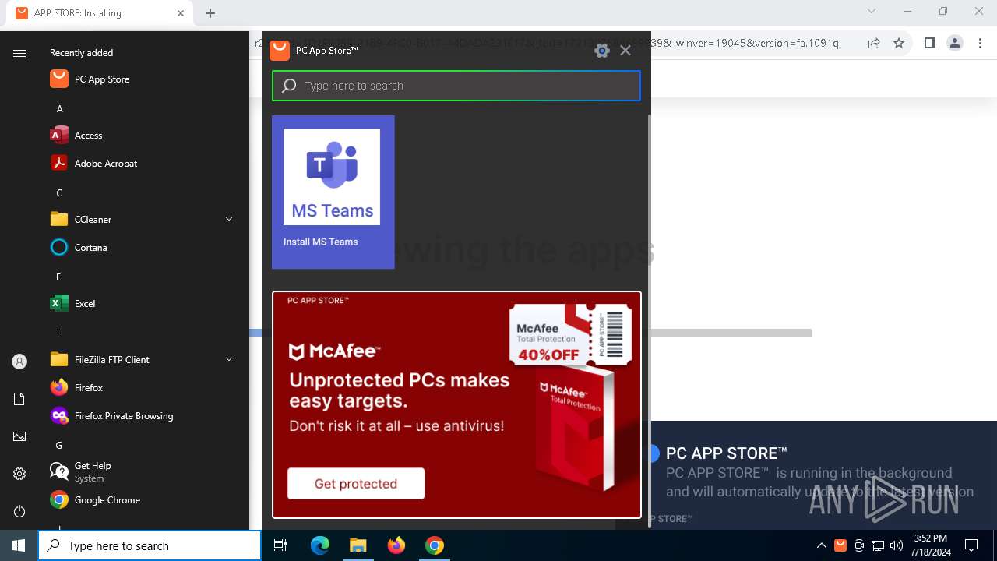Click the Adobe Acrobat app icon
This screenshot has height=561, width=997.
pos(59,164)
